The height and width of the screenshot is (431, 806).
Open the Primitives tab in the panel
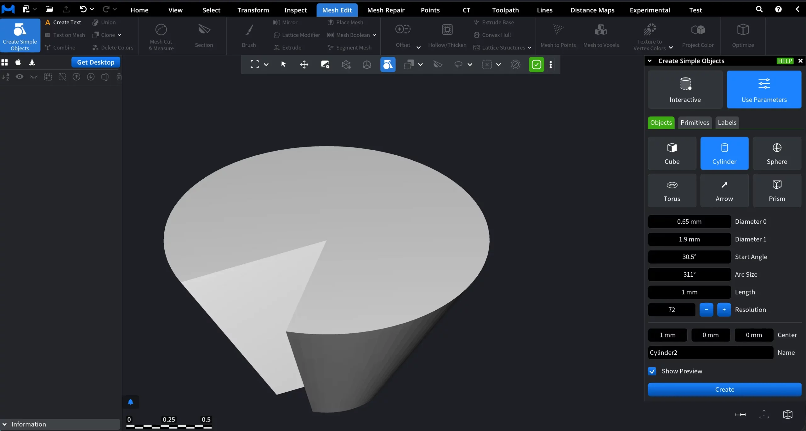pos(695,122)
